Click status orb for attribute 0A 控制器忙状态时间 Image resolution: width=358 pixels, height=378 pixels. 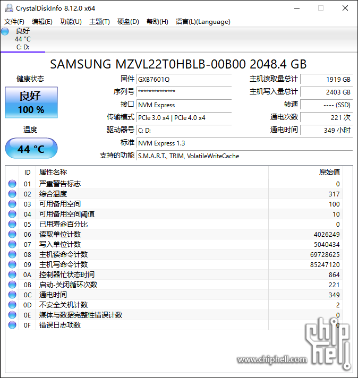pyautogui.click(x=12, y=274)
